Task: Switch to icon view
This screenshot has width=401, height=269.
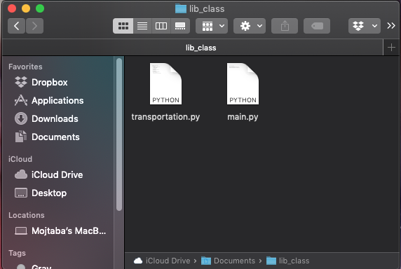Action: (123, 26)
